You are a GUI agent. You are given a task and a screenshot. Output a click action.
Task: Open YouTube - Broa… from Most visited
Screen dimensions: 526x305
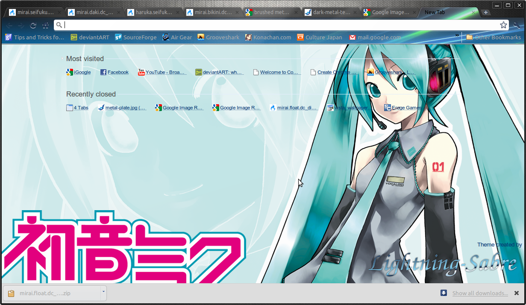pos(162,72)
